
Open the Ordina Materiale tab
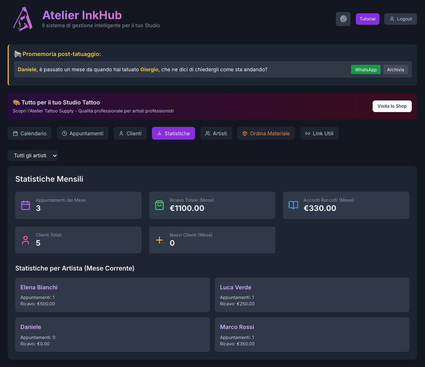tap(266, 133)
